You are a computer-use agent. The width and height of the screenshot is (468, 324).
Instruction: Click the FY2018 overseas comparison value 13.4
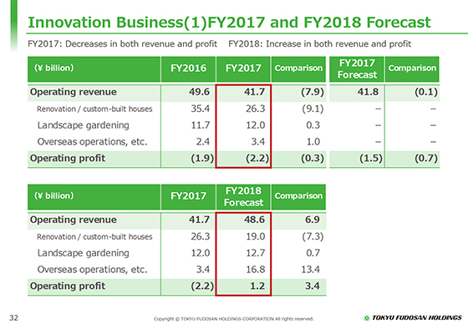pyautogui.click(x=310, y=270)
